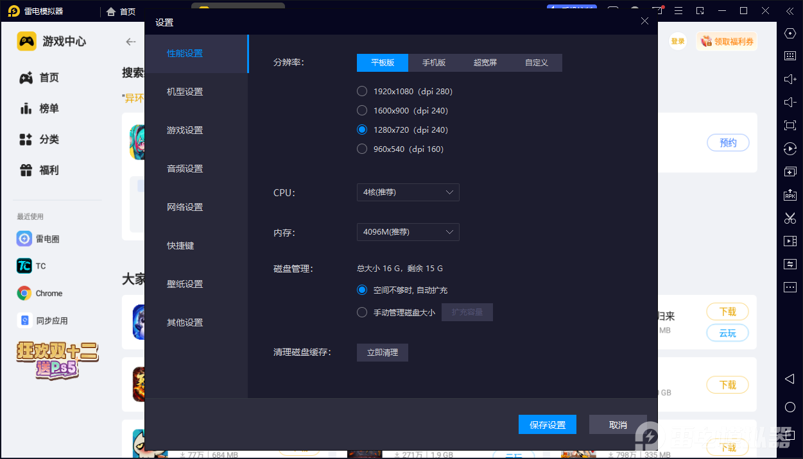Screen dimensions: 803x459
Task: Switch to 首页 tab in title bar
Action: (x=121, y=12)
